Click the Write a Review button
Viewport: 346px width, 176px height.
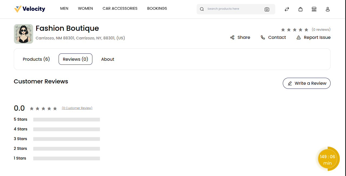307,83
